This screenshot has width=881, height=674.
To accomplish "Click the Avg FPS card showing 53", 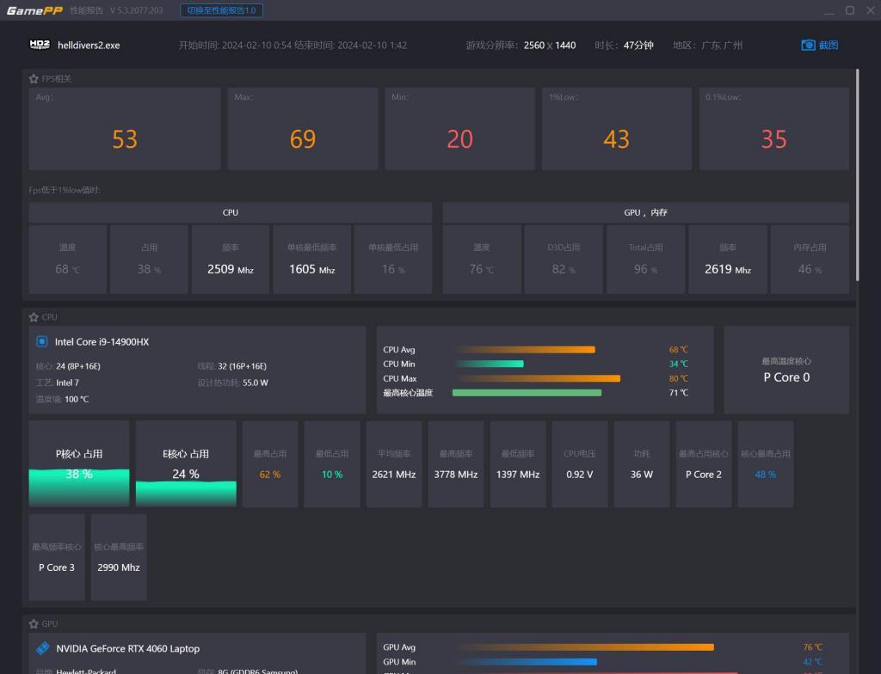I will (125, 129).
